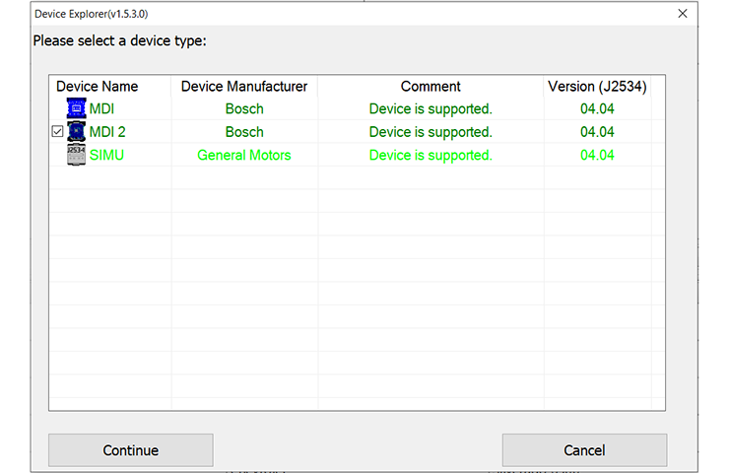Viewport: 729px width, 473px height.
Task: Click the SIMU J2534 device icon
Action: [x=76, y=155]
